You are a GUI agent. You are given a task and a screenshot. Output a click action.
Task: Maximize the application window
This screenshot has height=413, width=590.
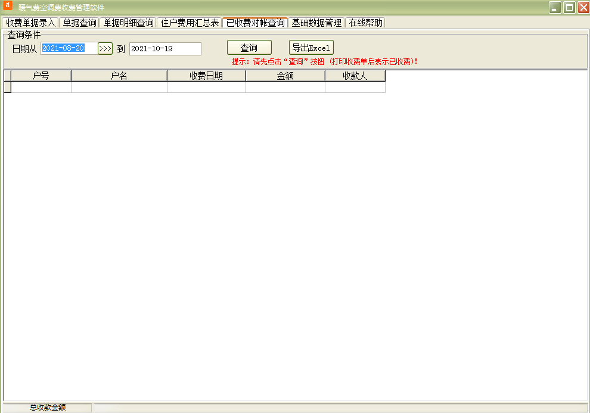pyautogui.click(x=569, y=7)
